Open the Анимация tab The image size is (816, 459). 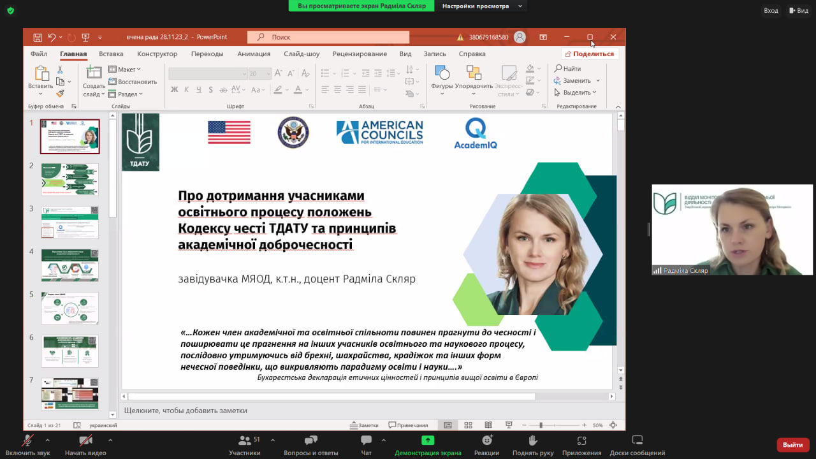coord(254,54)
